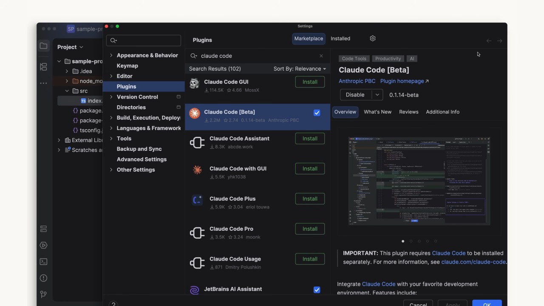
Task: Click the settings search field
Action: coord(144,40)
